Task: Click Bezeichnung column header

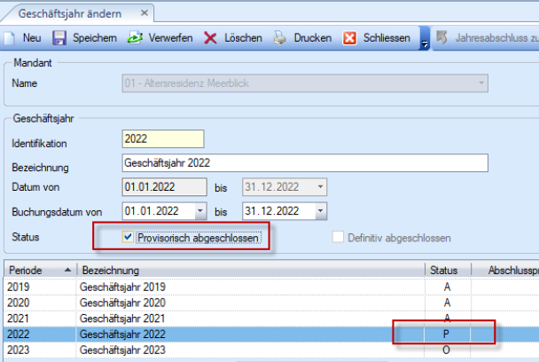Action: 251,270
